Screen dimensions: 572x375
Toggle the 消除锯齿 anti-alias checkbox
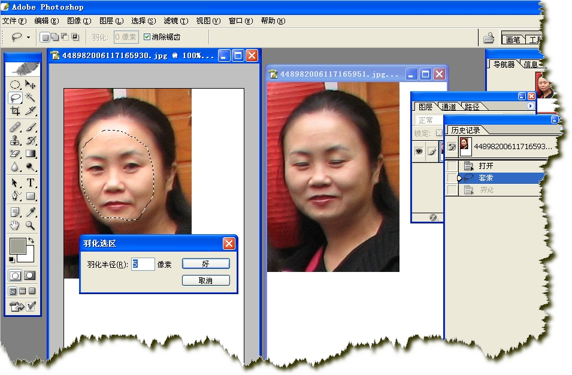pyautogui.click(x=147, y=37)
